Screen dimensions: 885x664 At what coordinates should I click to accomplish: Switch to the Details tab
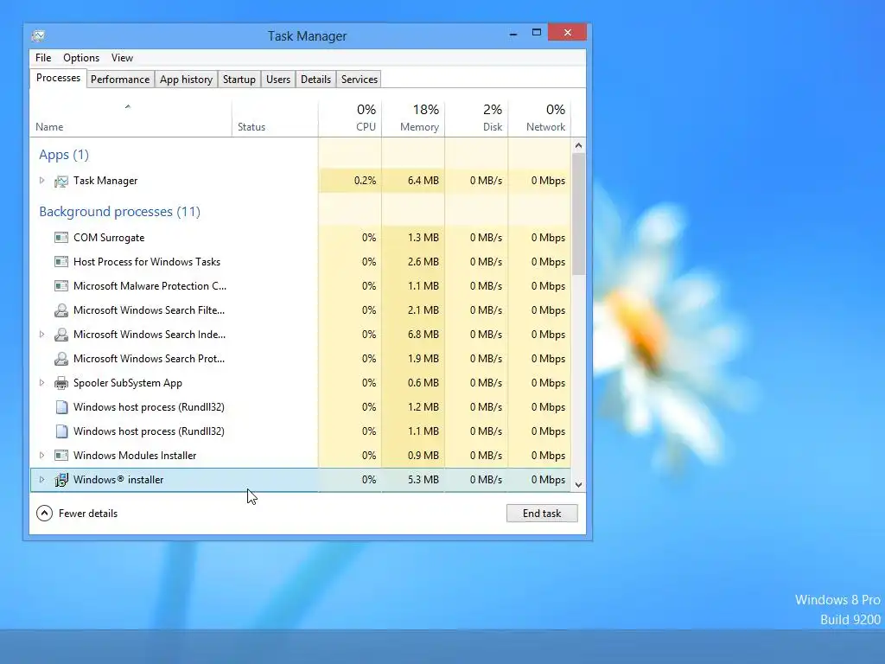(315, 80)
